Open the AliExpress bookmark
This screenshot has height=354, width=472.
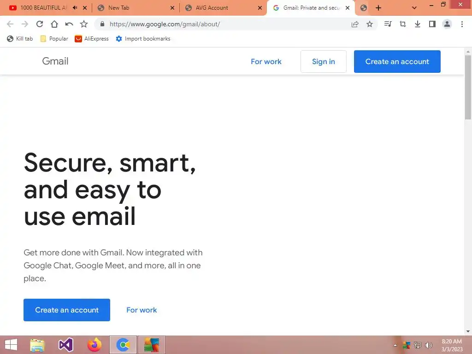(x=92, y=39)
